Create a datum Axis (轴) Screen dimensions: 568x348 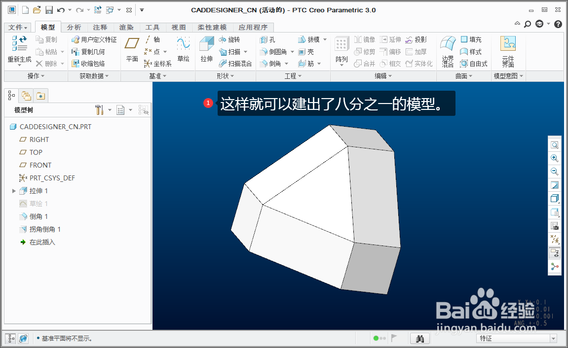(x=152, y=39)
